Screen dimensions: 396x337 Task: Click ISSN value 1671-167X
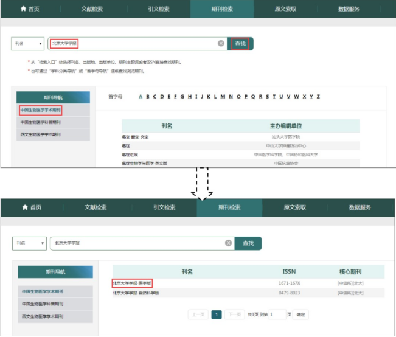[289, 283]
